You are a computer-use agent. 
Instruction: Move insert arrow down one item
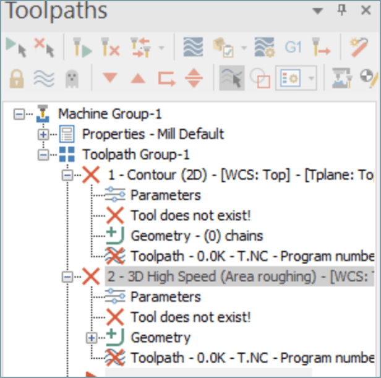[109, 79]
